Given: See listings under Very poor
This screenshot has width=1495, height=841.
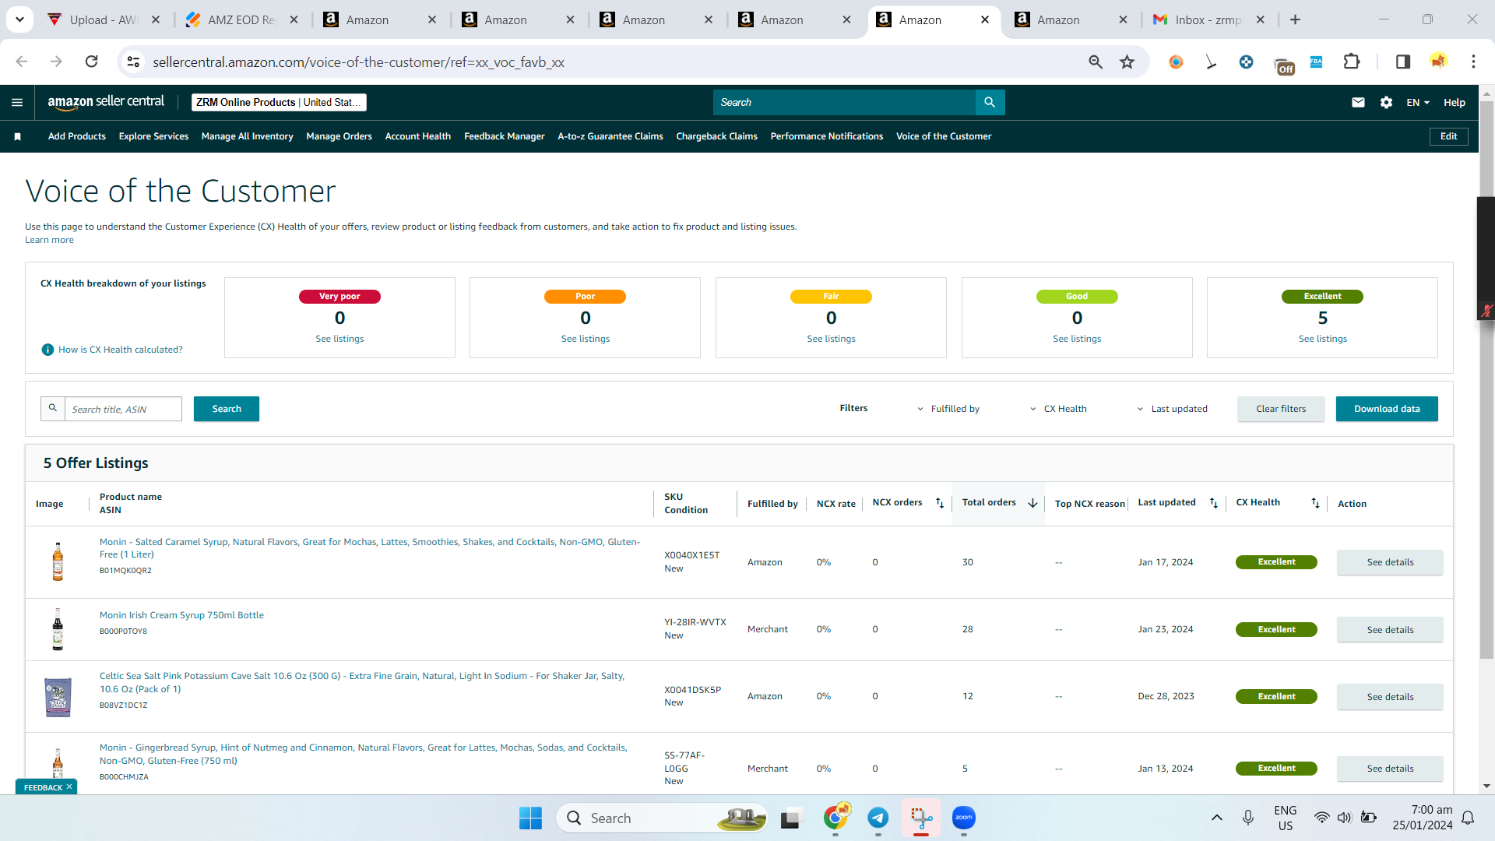Looking at the screenshot, I should tap(339, 339).
